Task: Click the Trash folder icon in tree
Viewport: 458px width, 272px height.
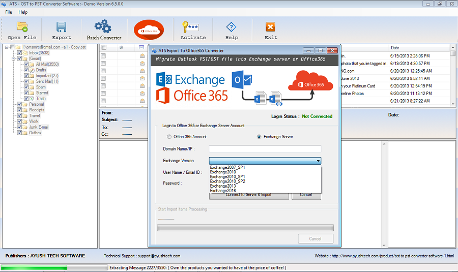Action: point(32,99)
